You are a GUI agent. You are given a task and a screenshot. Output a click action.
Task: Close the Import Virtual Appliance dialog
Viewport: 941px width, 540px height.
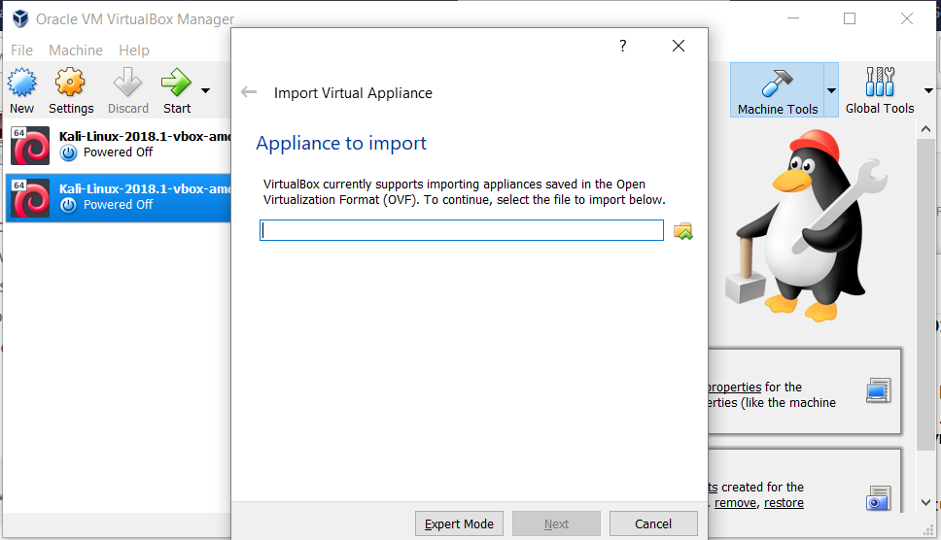pos(679,46)
